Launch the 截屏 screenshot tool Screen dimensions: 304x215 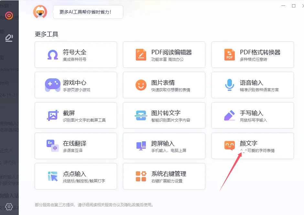pos(76,115)
